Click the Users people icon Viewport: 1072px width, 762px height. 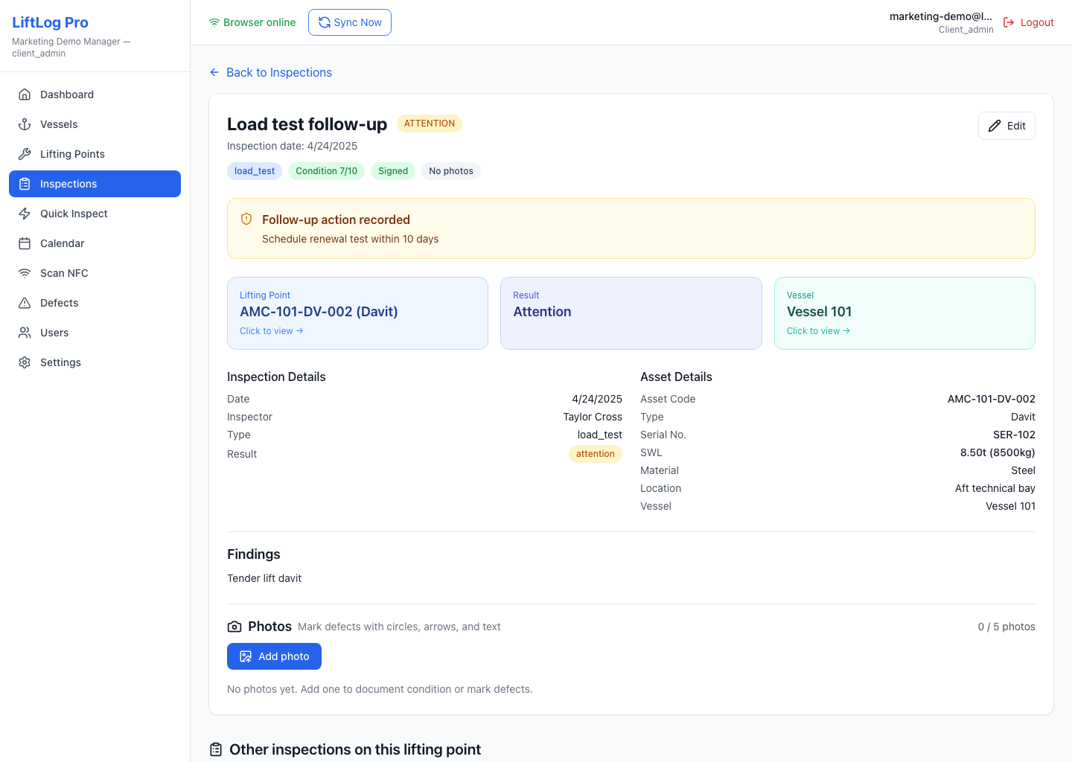(x=25, y=333)
